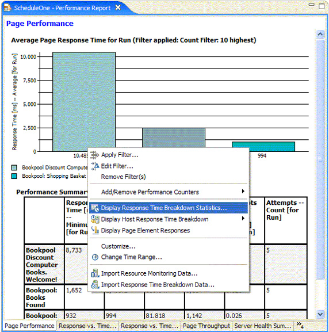Click Import Response Time Breakdown Data icon
This screenshot has height=332, width=329.
coord(95,285)
